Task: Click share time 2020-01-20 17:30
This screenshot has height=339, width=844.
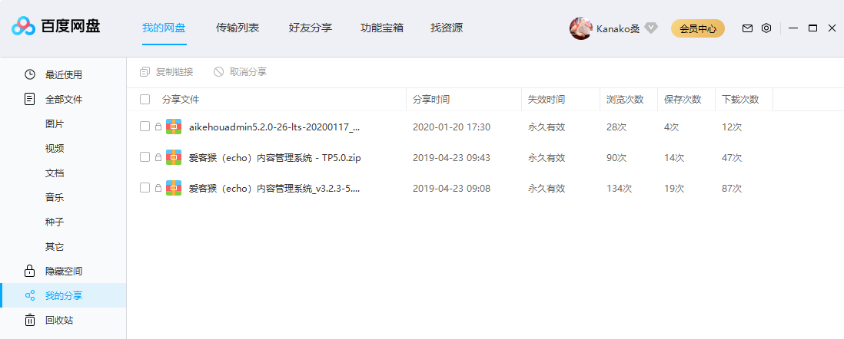Action: click(x=452, y=127)
